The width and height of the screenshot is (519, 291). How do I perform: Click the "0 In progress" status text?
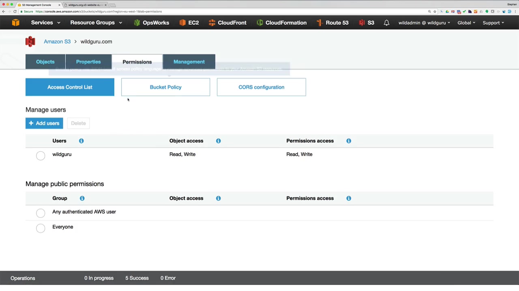point(99,278)
